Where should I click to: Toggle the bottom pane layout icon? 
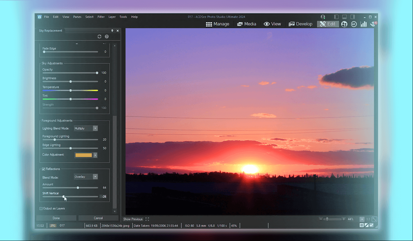click(344, 17)
